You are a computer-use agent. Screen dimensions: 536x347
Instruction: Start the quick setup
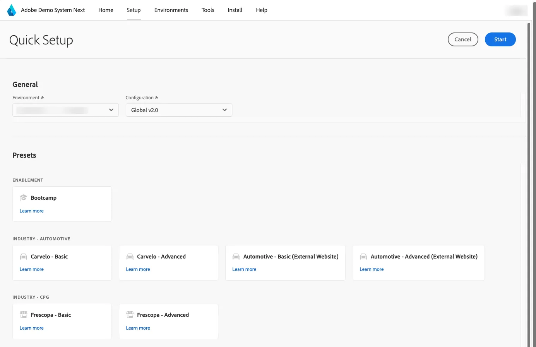500,39
